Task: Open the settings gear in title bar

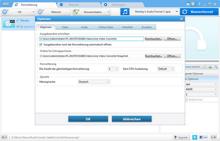Action: pyautogui.click(x=193, y=4)
